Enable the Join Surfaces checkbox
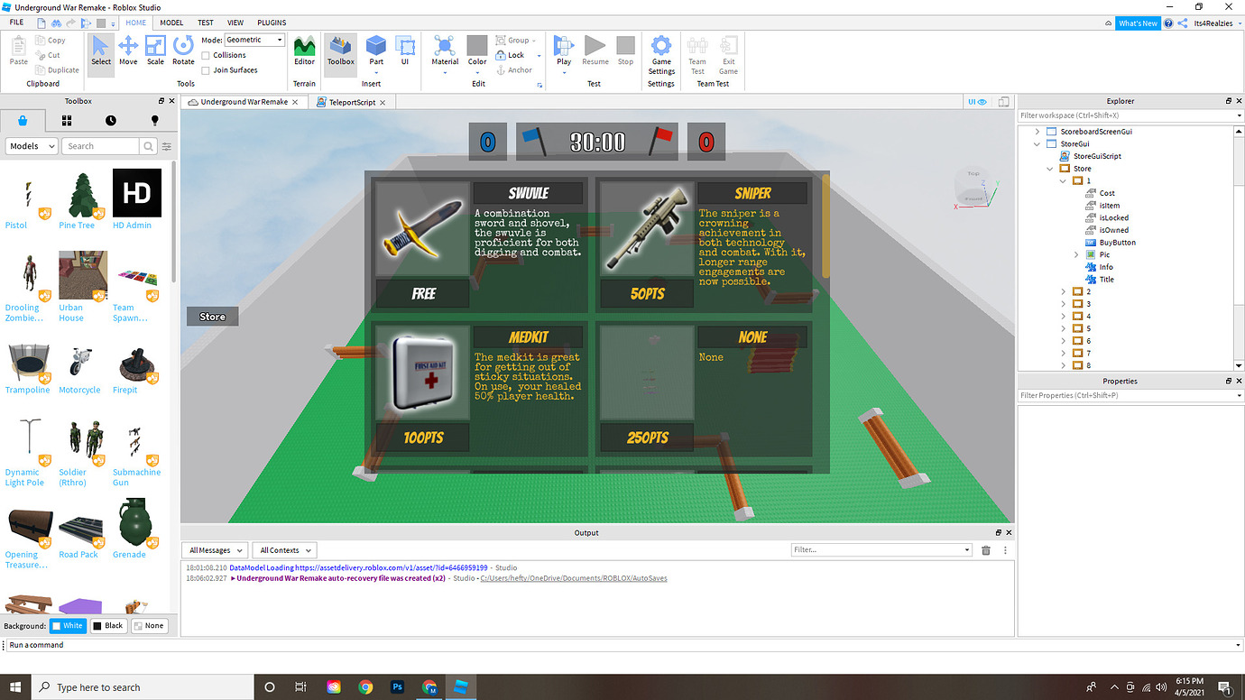The image size is (1245, 700). coord(207,69)
